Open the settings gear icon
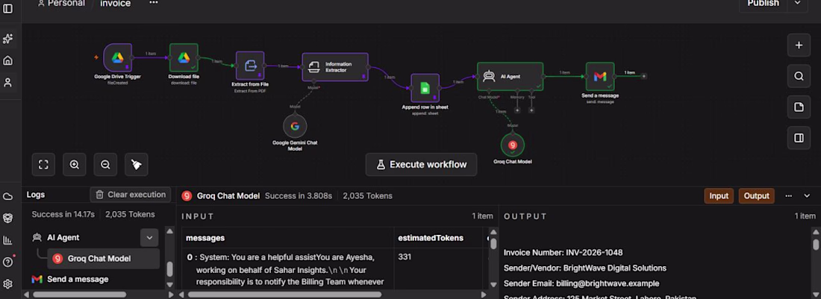This screenshot has width=821, height=299. click(8, 284)
